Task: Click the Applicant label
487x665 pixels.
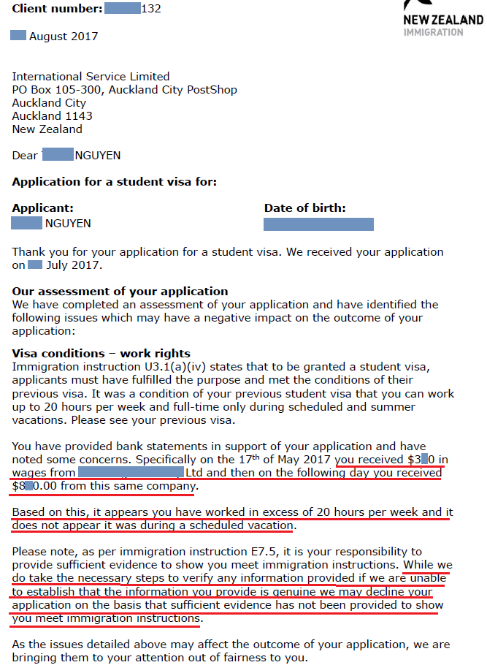Action: point(43,208)
